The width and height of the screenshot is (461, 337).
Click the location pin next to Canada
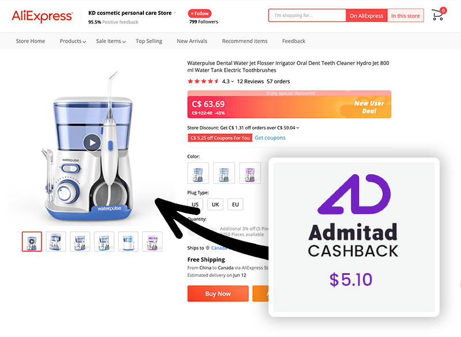tap(207, 248)
